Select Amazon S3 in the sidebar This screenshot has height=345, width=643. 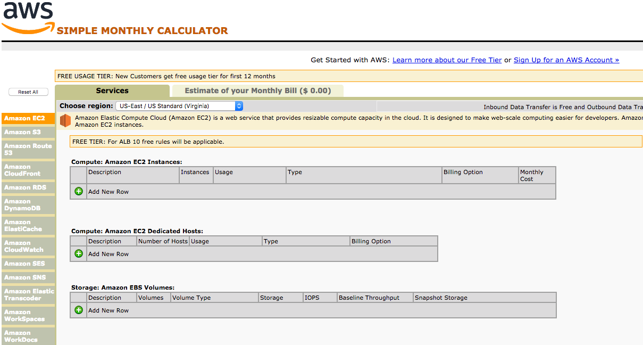[x=28, y=132]
